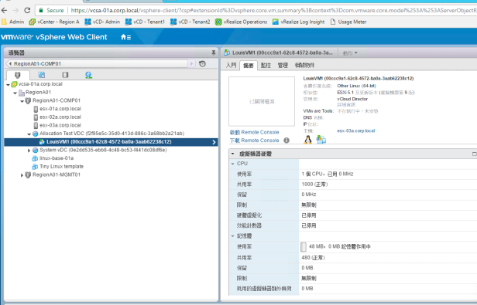Collapse vcsa-01a.corp.local tree node

click(8, 84)
